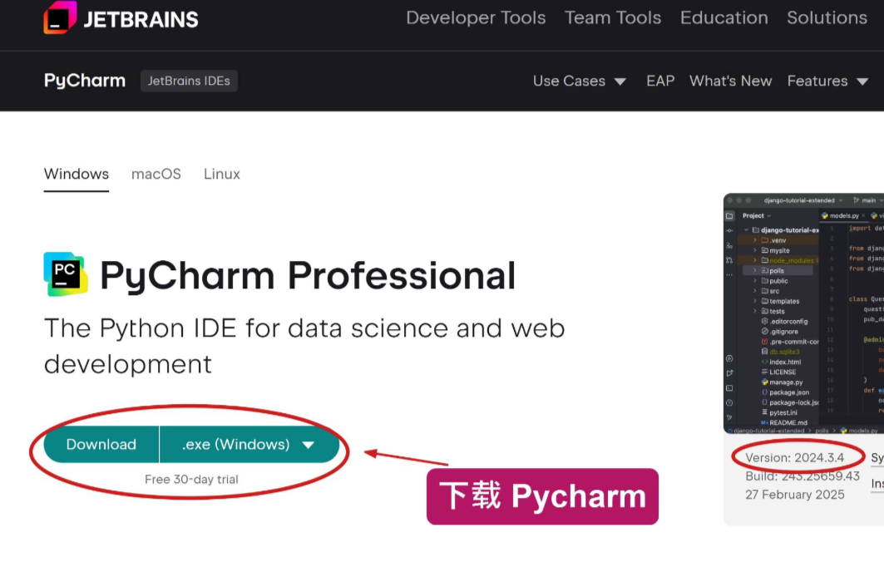The height and width of the screenshot is (562, 884).
Task: Click the Version 2024.3.4 text
Action: (x=794, y=458)
